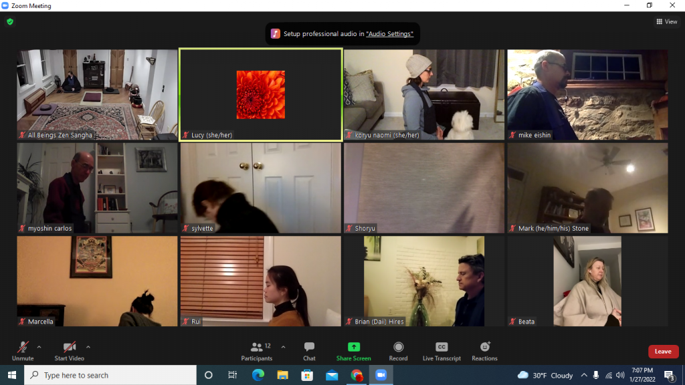The image size is (685, 385).
Task: Click the "Marcella" name label
Action: tap(41, 322)
